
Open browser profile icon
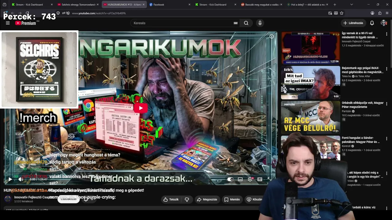click(372, 13)
